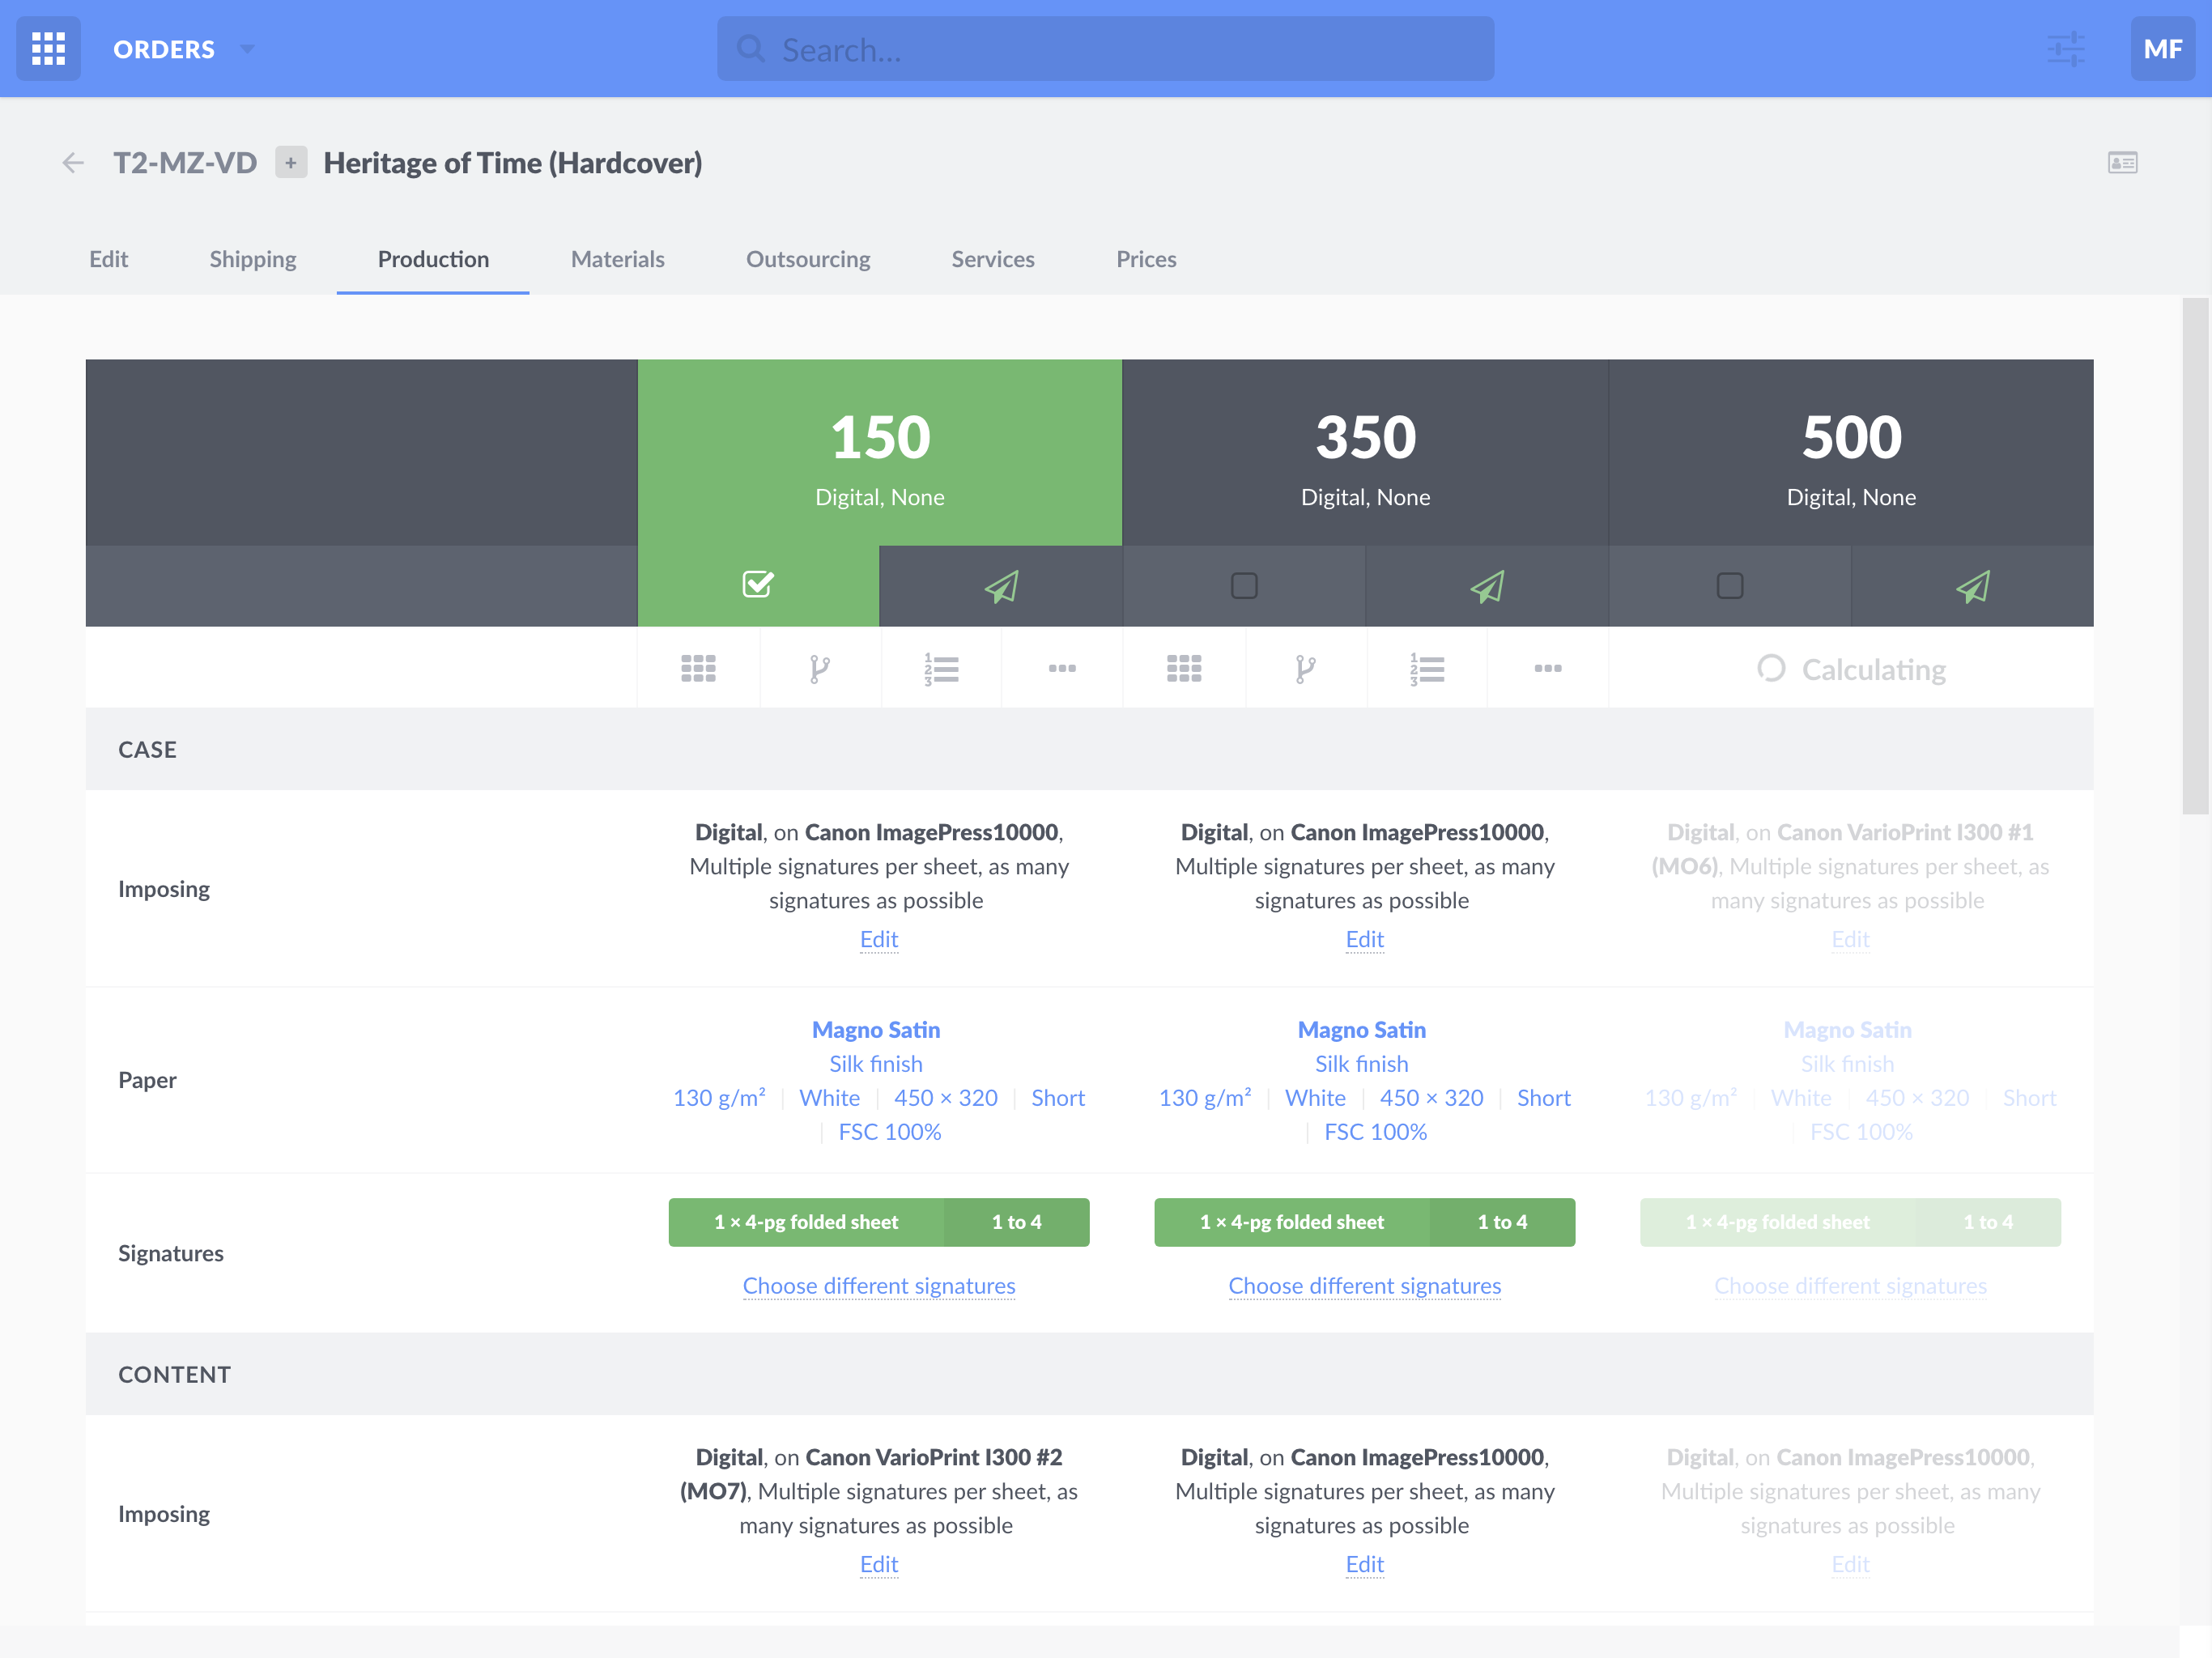This screenshot has height=1658, width=2212.
Task: Switch to the Materials tab
Action: tap(617, 259)
